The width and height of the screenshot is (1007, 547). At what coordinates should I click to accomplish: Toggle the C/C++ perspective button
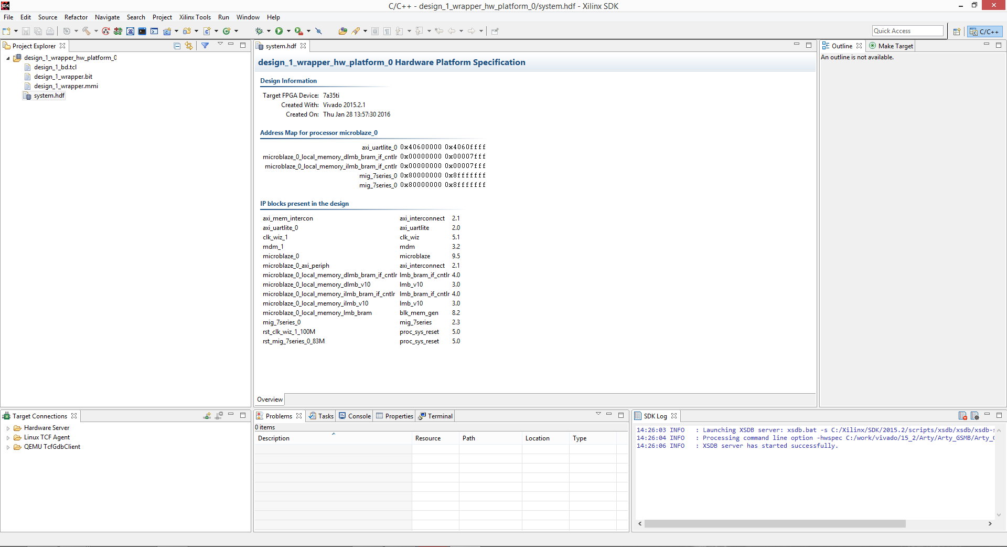(x=984, y=31)
